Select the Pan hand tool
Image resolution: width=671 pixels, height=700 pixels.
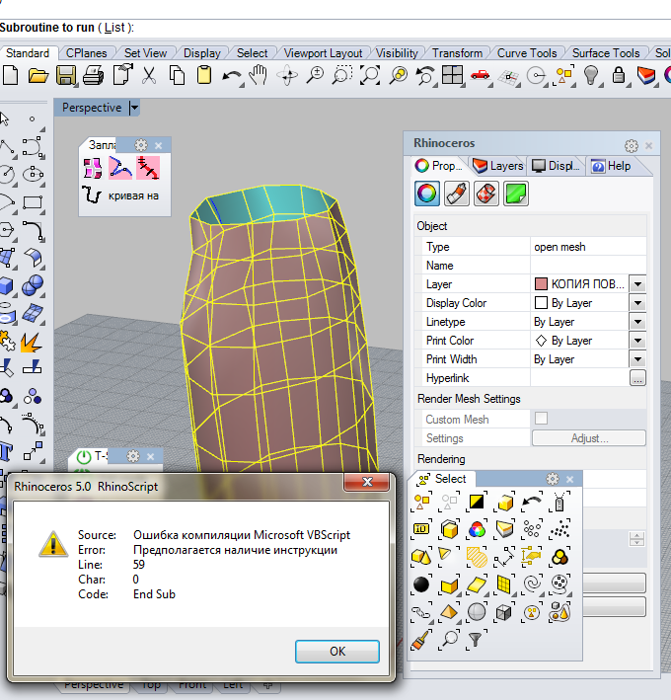click(260, 75)
